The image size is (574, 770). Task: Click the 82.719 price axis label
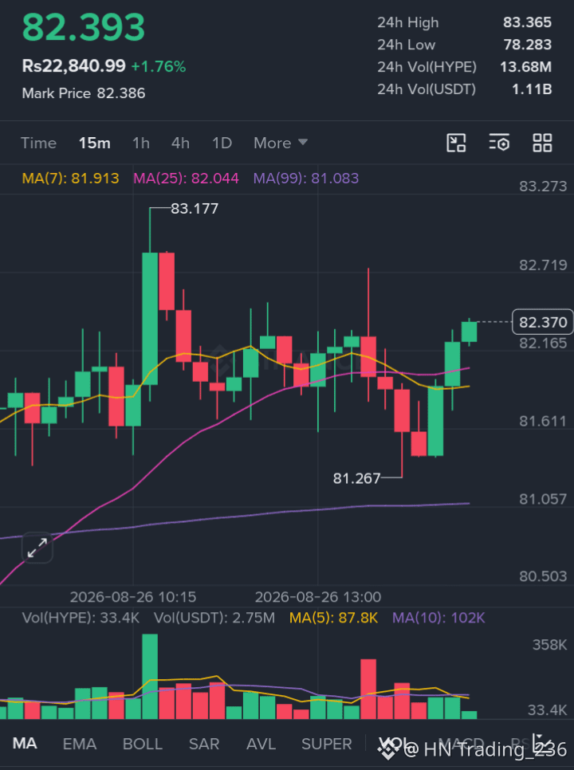[x=543, y=265]
